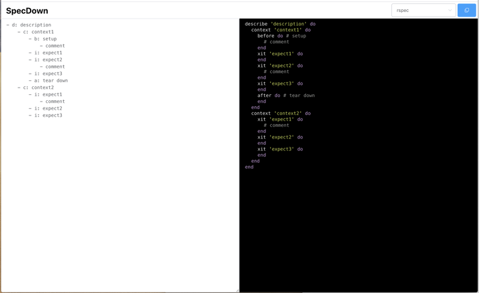479x293 pixels.
Task: Click the copy-to-clipboard icon button
Action: click(x=466, y=11)
